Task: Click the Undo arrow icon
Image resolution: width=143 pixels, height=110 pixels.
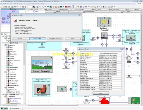Action: 15,7
